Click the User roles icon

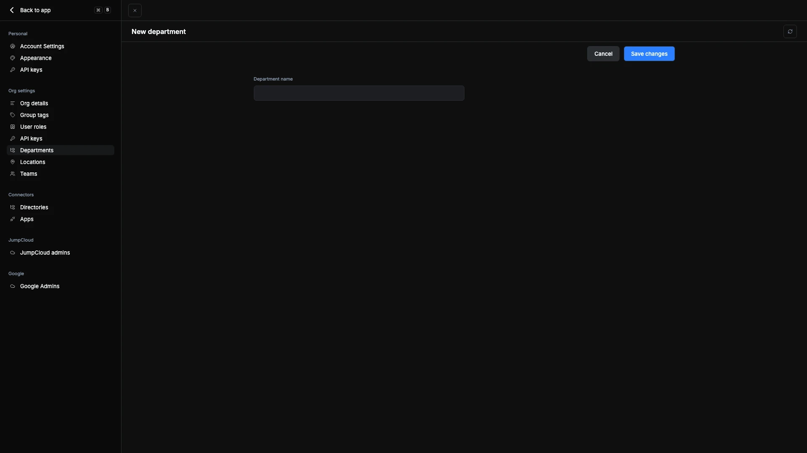coord(13,127)
